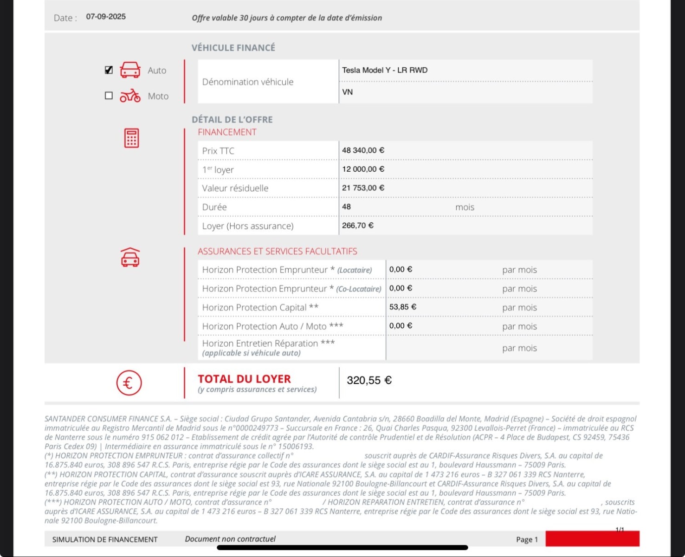
Task: Click the Horizon Protection Auto / Moto amount
Action: point(401,326)
